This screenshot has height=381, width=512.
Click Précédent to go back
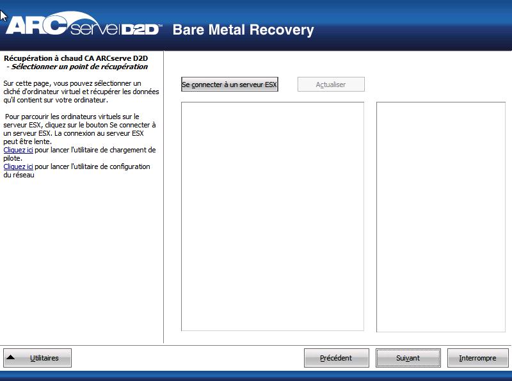coord(336,357)
